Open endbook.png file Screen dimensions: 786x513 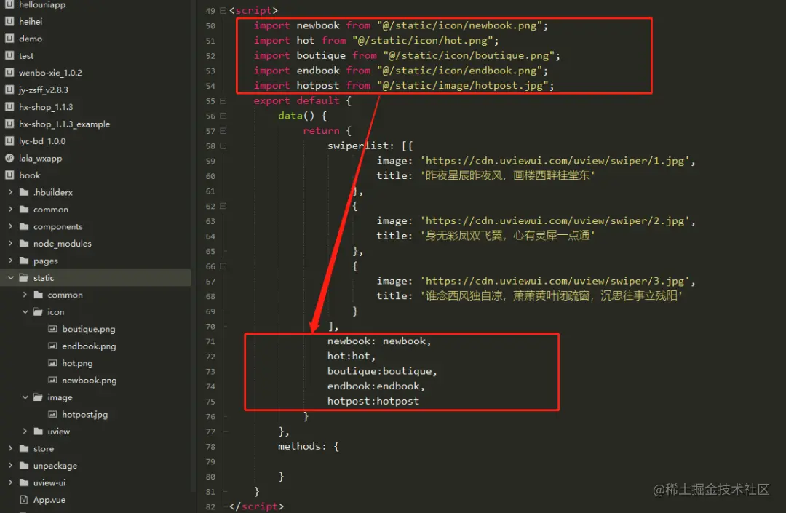(89, 346)
